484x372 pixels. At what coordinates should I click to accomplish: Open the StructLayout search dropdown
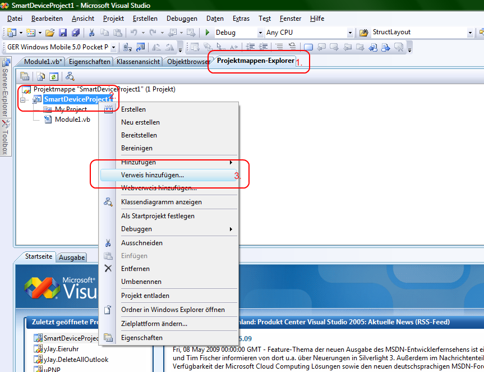tap(470, 33)
